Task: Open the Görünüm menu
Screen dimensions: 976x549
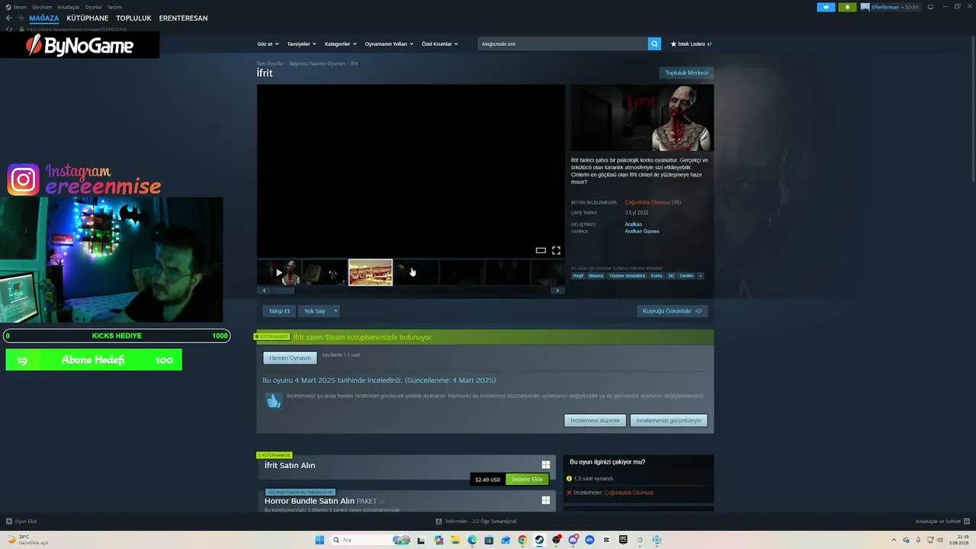Action: click(42, 7)
